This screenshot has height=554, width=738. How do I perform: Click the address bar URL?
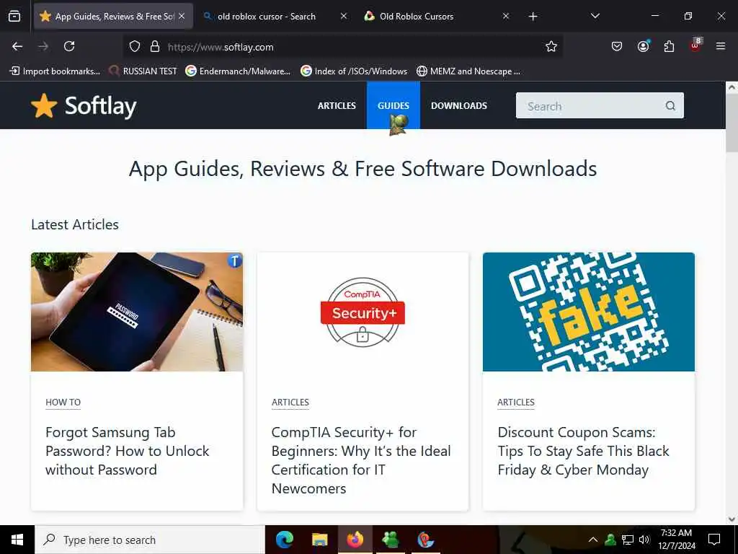(221, 47)
